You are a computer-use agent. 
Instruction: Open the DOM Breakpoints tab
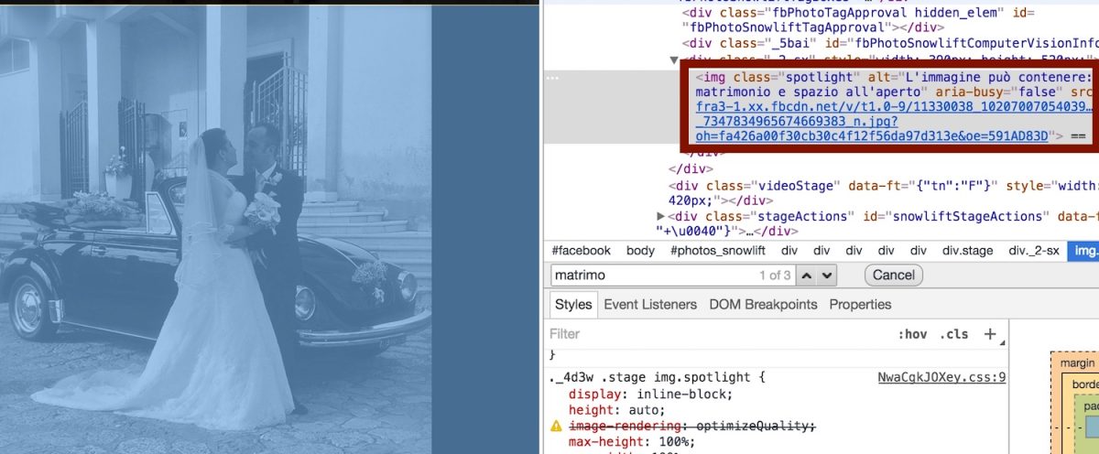click(x=762, y=304)
